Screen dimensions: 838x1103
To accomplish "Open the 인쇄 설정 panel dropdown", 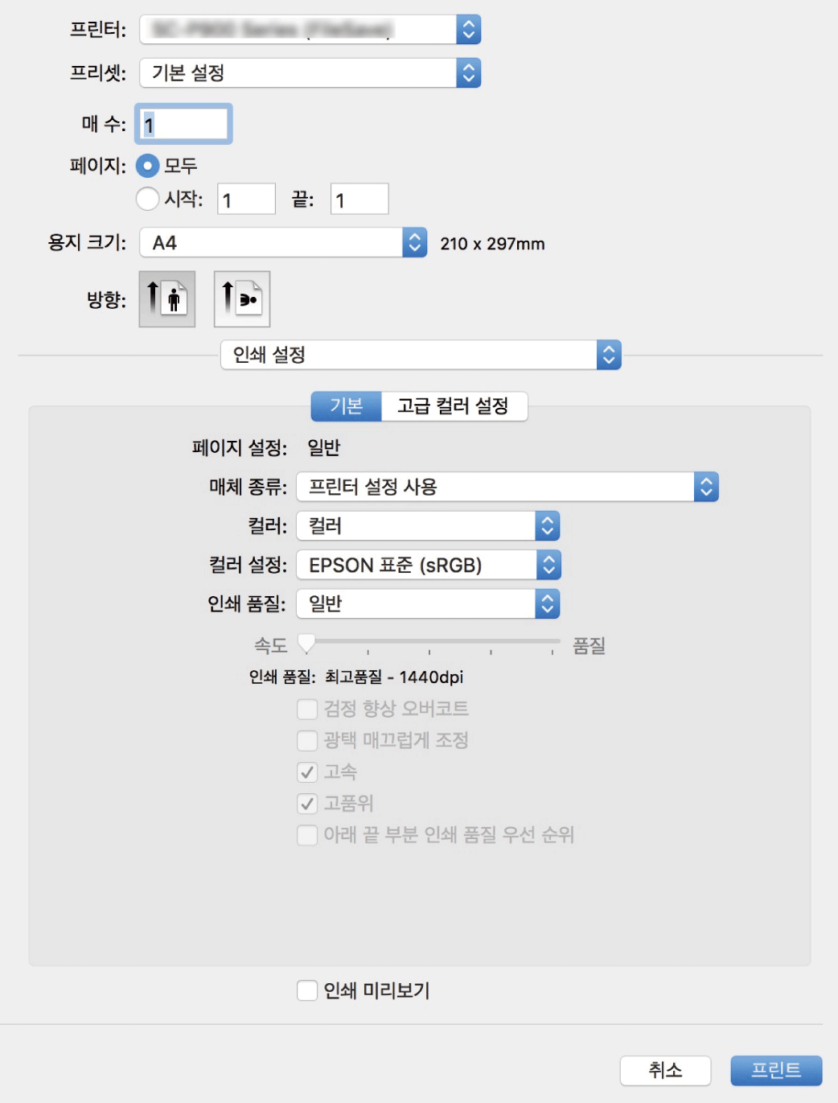I will [x=421, y=355].
